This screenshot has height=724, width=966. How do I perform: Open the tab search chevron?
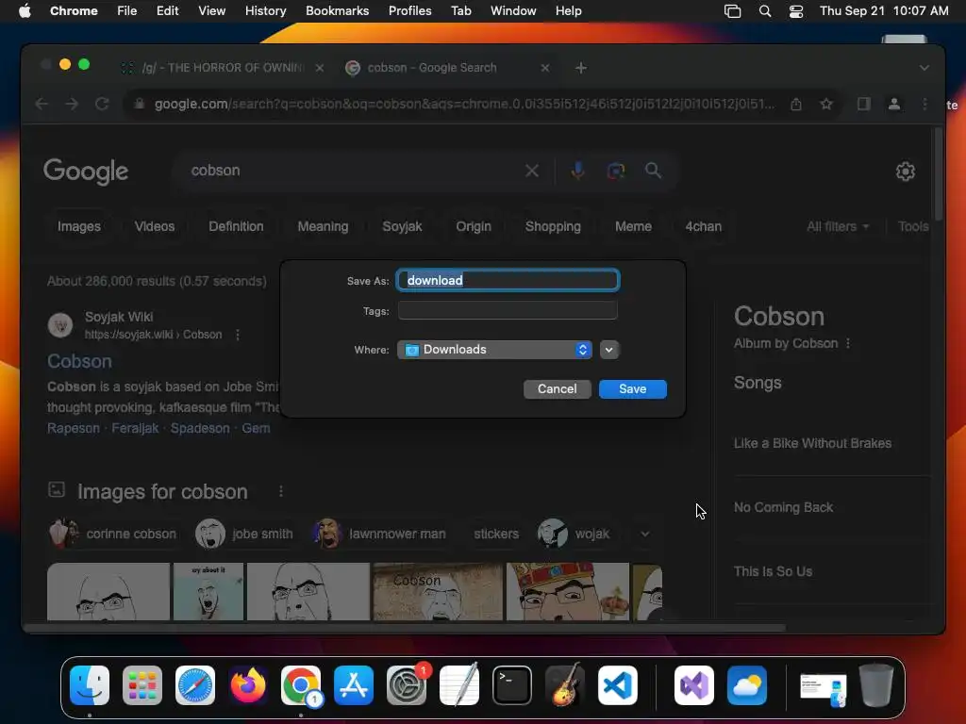click(x=924, y=68)
